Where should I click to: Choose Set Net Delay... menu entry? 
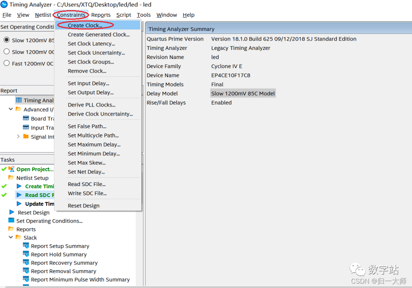(x=98, y=172)
